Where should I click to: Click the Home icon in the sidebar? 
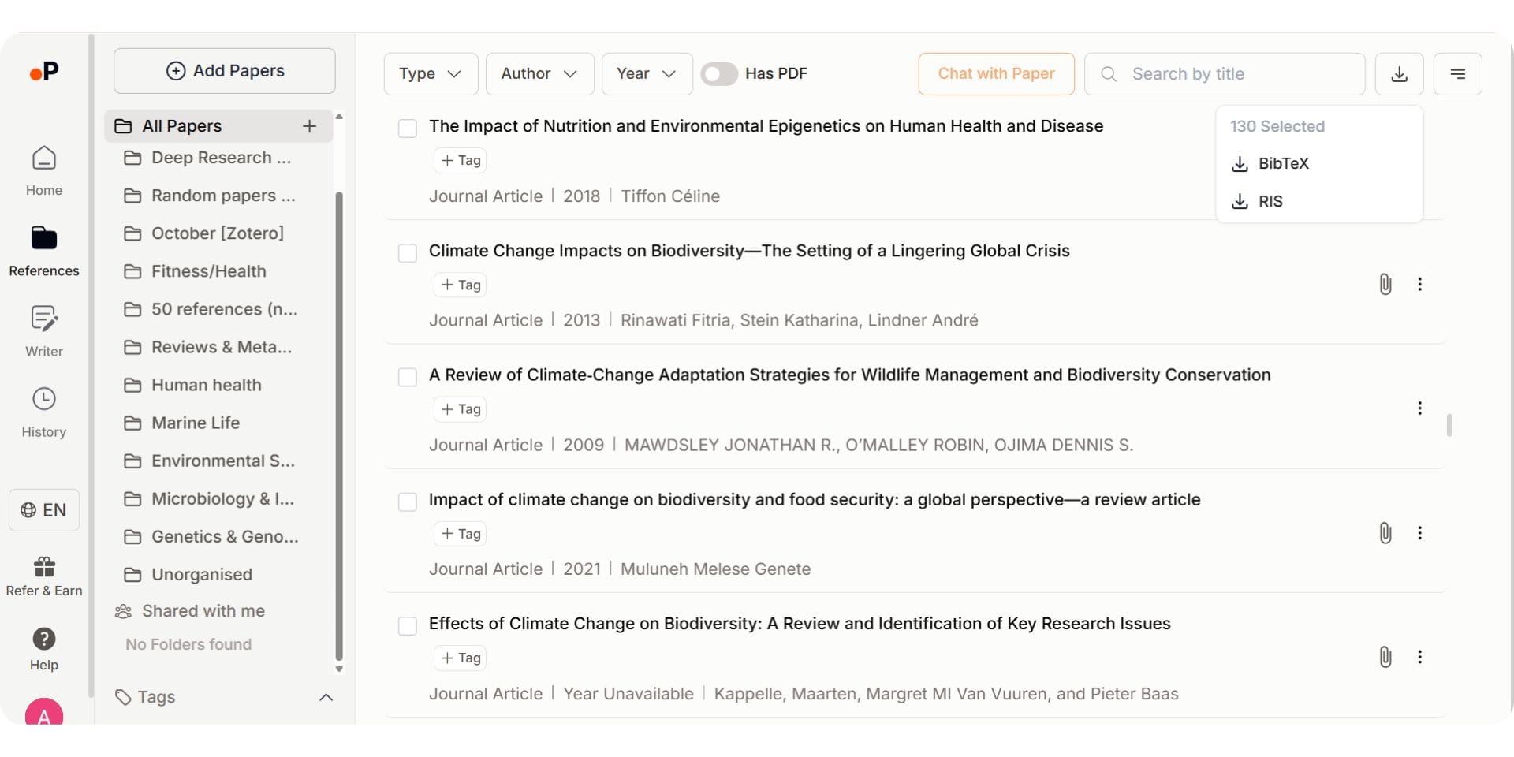pos(43,170)
